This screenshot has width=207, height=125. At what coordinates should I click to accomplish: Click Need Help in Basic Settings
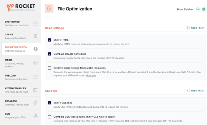point(195,28)
